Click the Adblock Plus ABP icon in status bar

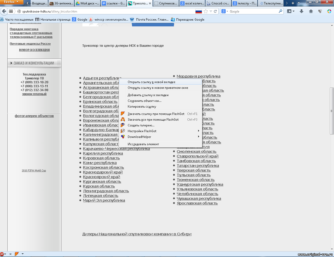[x=2, y=254]
